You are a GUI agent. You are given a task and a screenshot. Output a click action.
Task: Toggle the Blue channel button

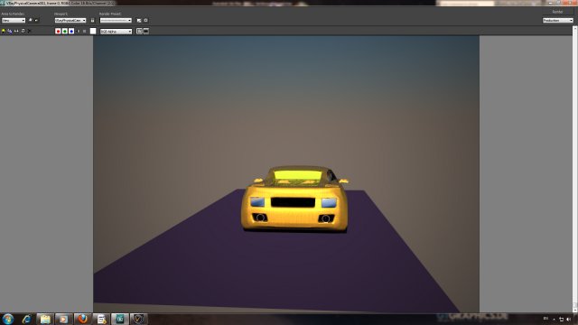[x=71, y=32]
